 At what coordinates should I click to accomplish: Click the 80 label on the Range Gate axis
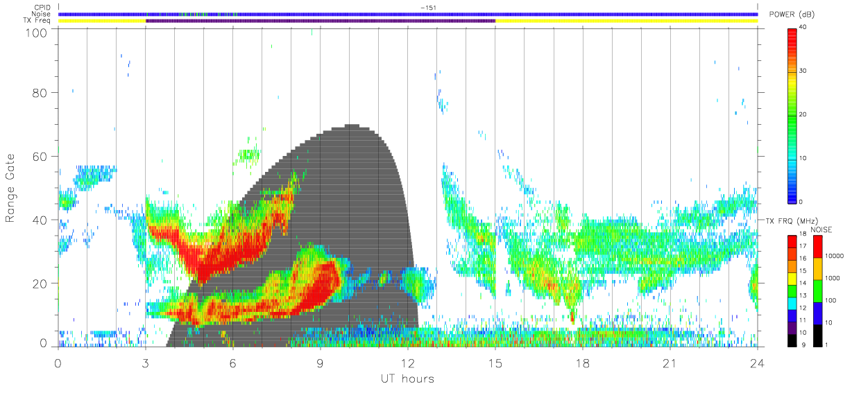point(40,92)
